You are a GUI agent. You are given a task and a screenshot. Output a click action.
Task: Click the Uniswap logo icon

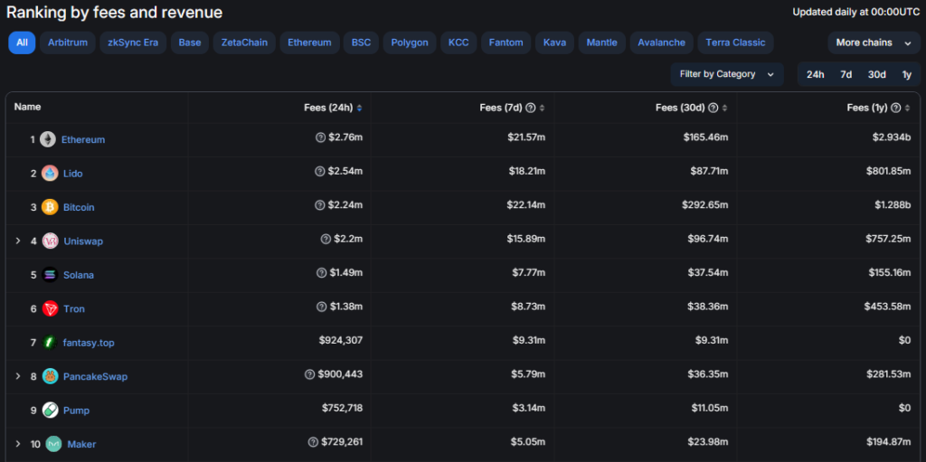(x=51, y=240)
